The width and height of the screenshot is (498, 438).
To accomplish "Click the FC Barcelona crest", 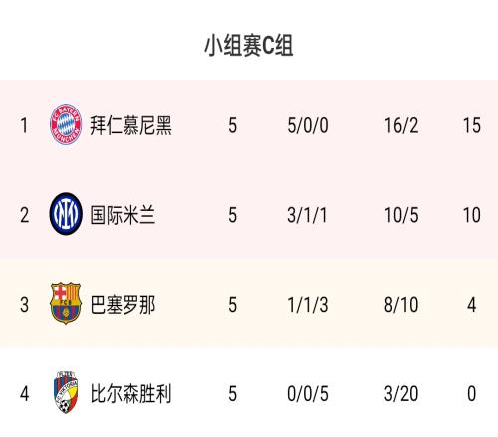I will coord(66,303).
